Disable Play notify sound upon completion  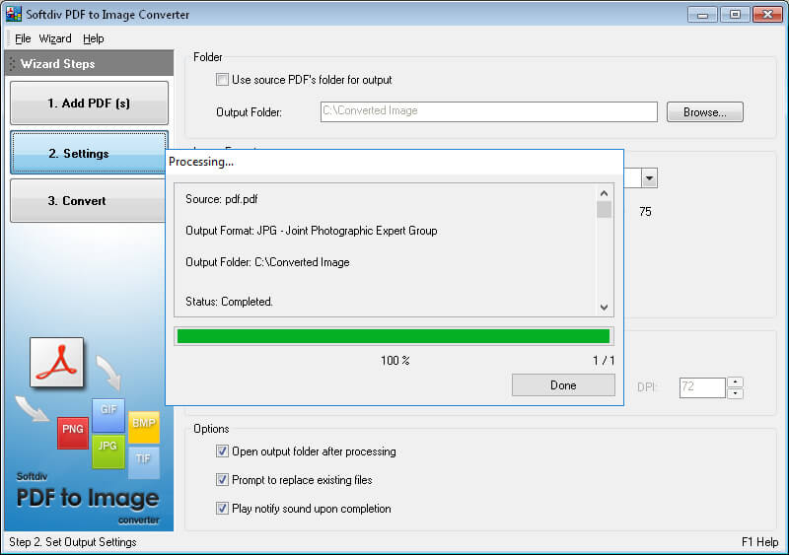pyautogui.click(x=222, y=509)
